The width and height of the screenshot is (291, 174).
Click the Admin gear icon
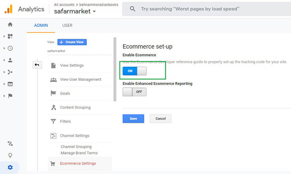[x=10, y=167]
